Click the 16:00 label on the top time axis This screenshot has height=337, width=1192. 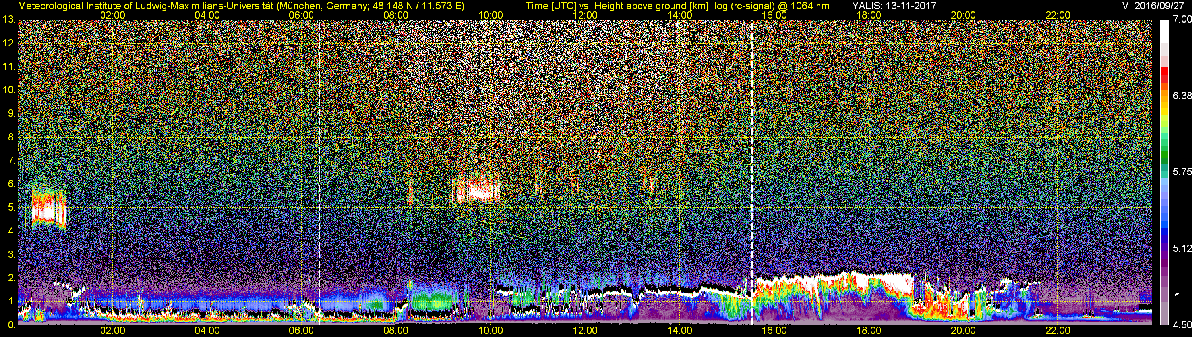774,15
